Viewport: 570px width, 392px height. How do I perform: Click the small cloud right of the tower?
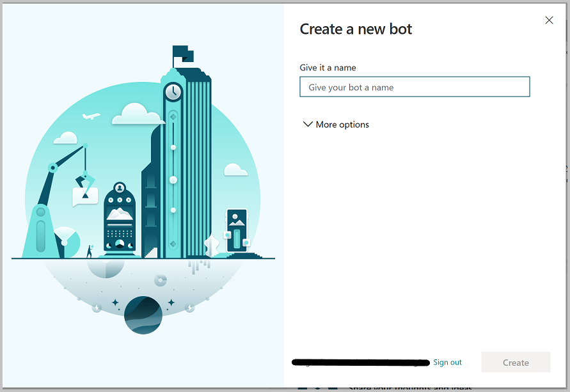tap(235, 170)
